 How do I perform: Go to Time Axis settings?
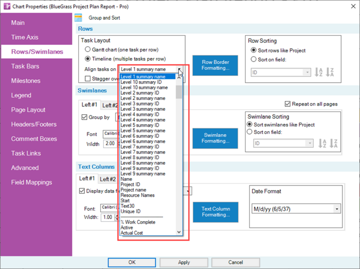25,37
